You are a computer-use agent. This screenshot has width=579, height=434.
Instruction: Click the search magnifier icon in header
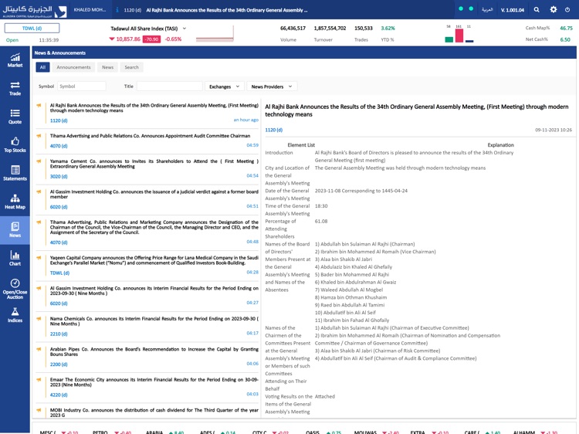click(x=537, y=10)
